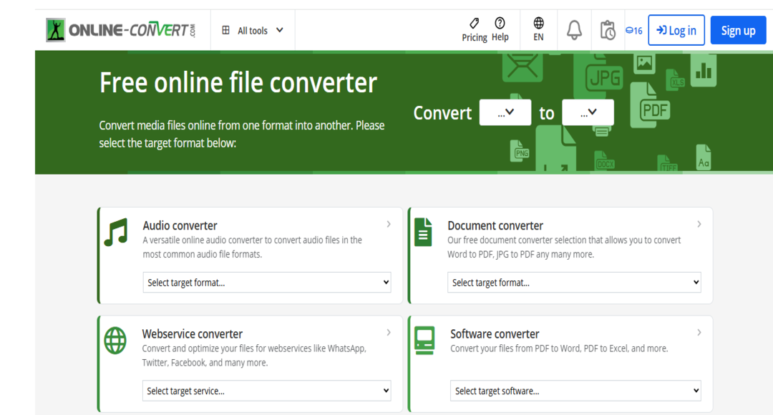Click the Audio converter music note icon
Image resolution: width=773 pixels, height=415 pixels.
click(115, 233)
